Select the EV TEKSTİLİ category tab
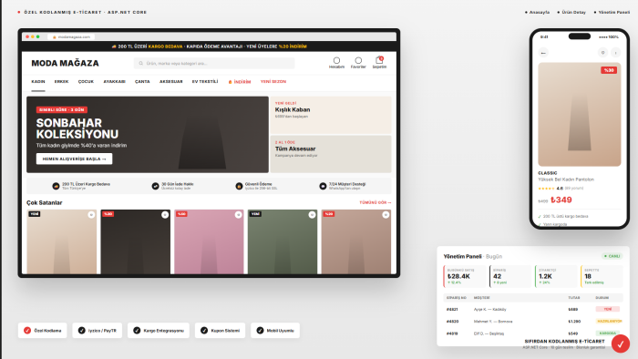 pos(205,82)
